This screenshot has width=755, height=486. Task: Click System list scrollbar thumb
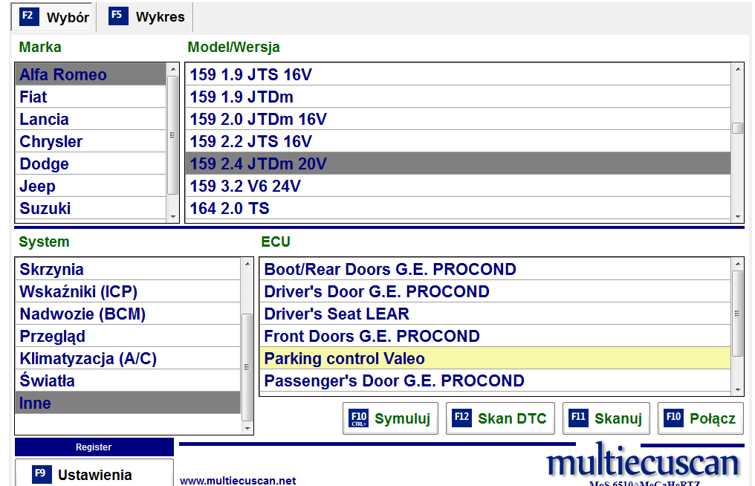click(247, 367)
